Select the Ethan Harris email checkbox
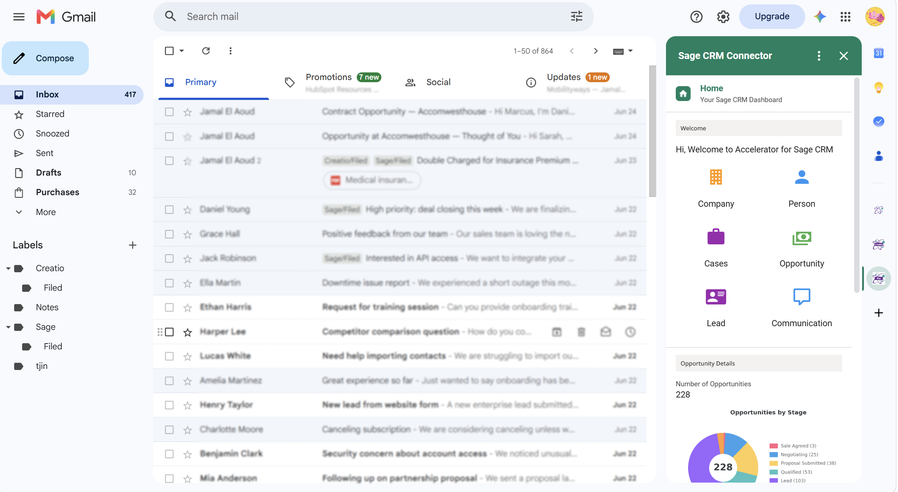Viewport: 898px width, 492px height. click(169, 307)
